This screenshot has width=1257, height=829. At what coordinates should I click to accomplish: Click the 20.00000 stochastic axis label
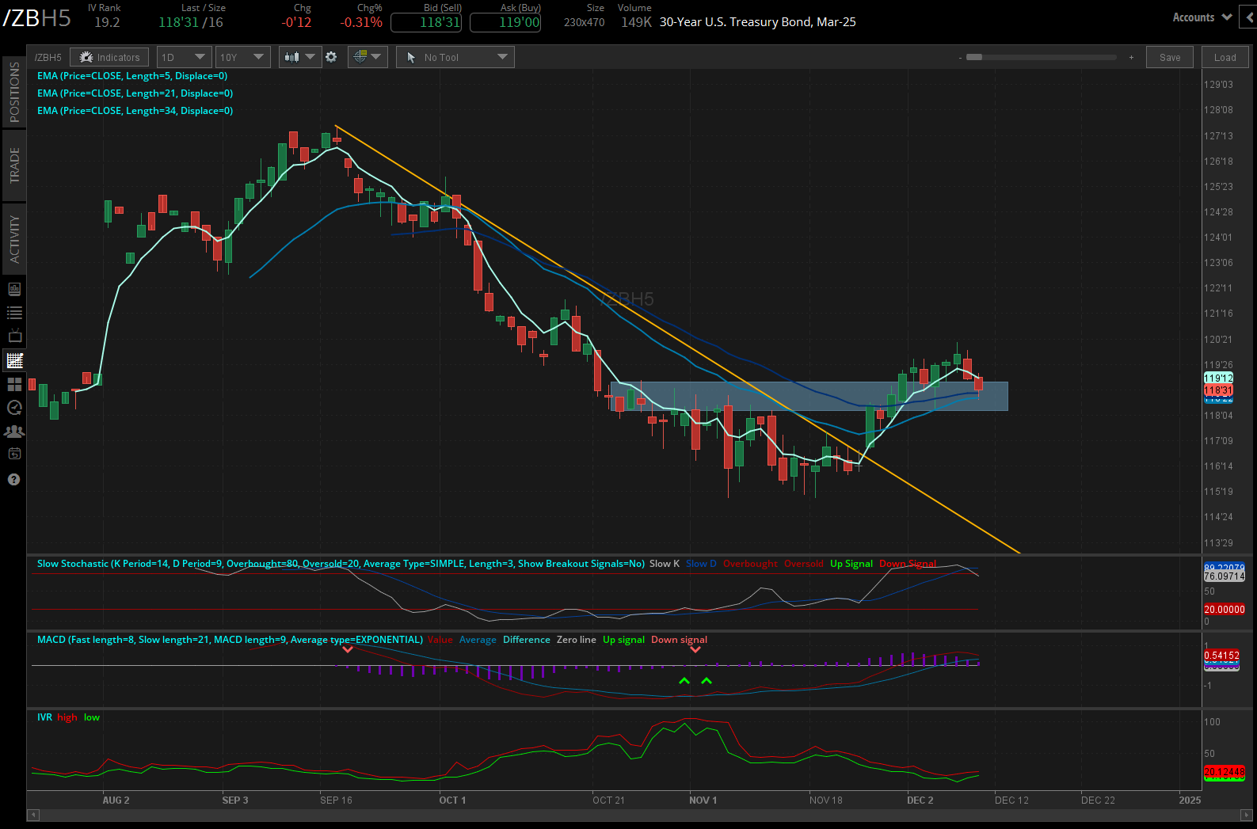1224,610
